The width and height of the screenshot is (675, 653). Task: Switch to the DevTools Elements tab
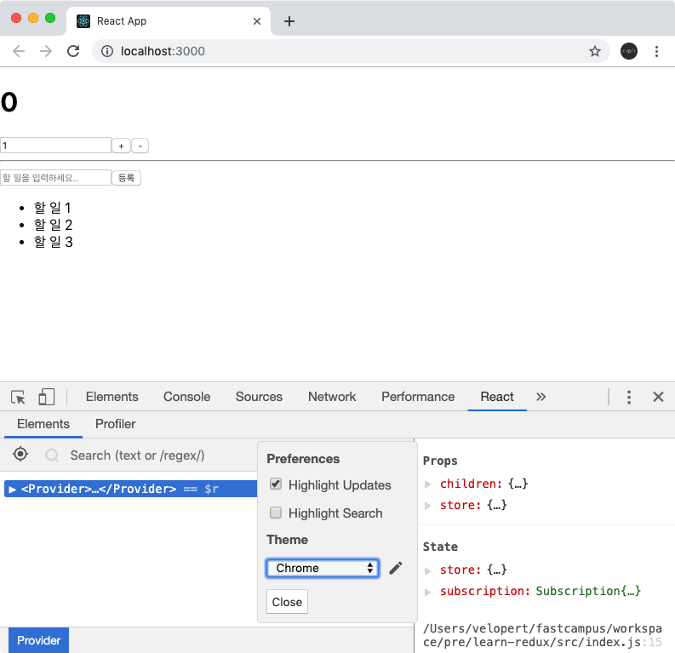pyautogui.click(x=112, y=397)
